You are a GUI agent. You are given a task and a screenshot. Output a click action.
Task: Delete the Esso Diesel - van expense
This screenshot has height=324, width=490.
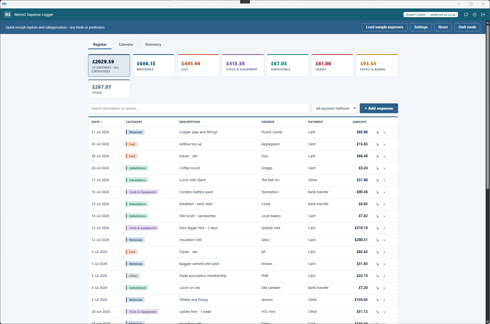(x=384, y=156)
